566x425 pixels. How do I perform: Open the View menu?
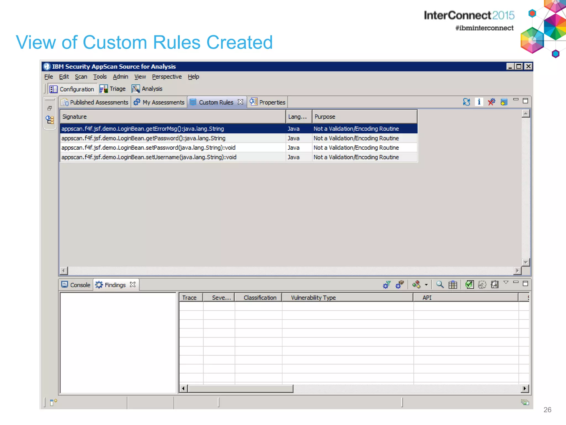[140, 77]
